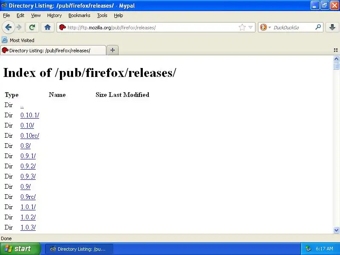Open the File menu
Viewport: 340px width, 255px height.
point(6,15)
